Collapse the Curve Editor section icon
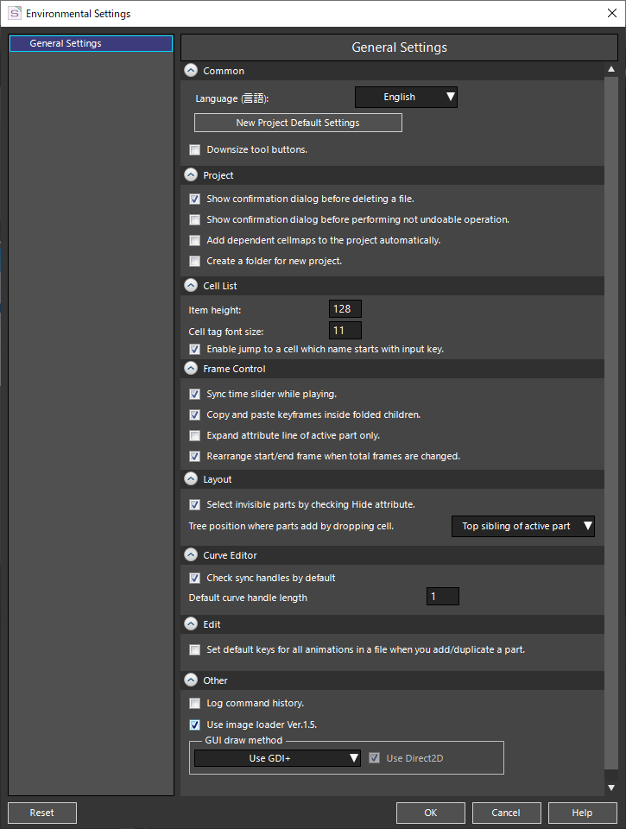 click(191, 554)
